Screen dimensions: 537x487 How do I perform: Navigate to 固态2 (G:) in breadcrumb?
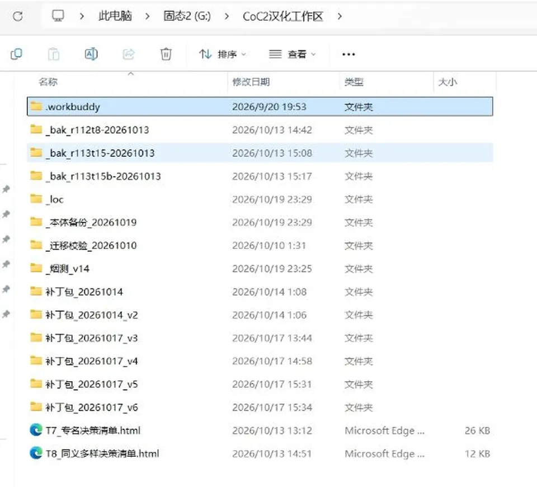(187, 16)
